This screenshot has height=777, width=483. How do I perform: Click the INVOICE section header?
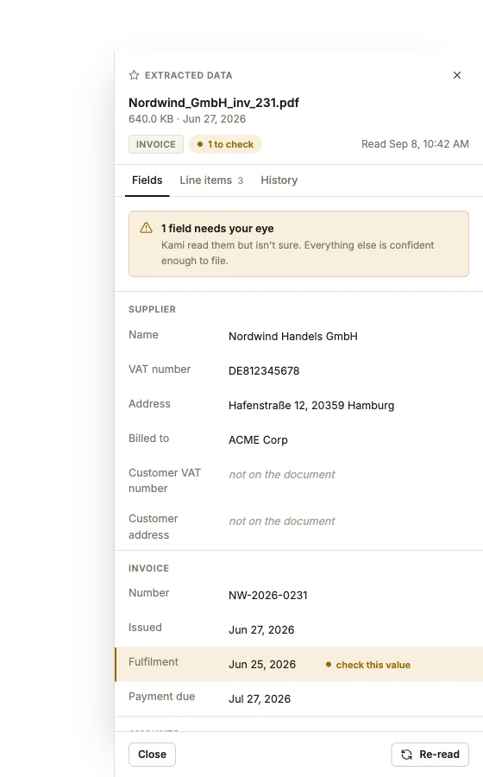tap(148, 568)
